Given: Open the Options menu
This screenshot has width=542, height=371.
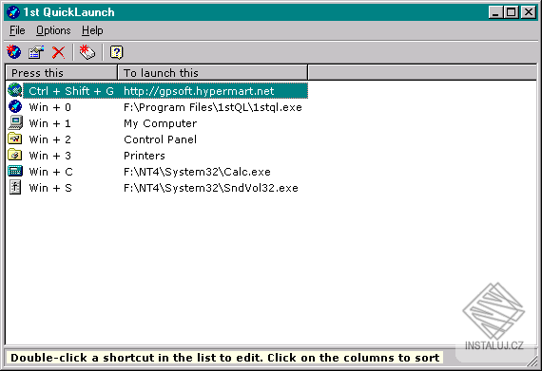Looking at the screenshot, I should (x=53, y=30).
